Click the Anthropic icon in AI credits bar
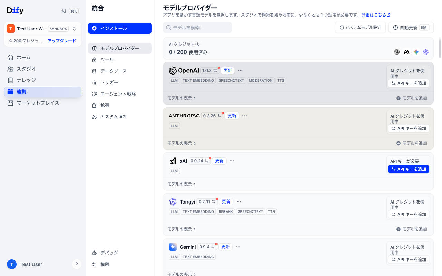442x276 pixels. [x=406, y=52]
